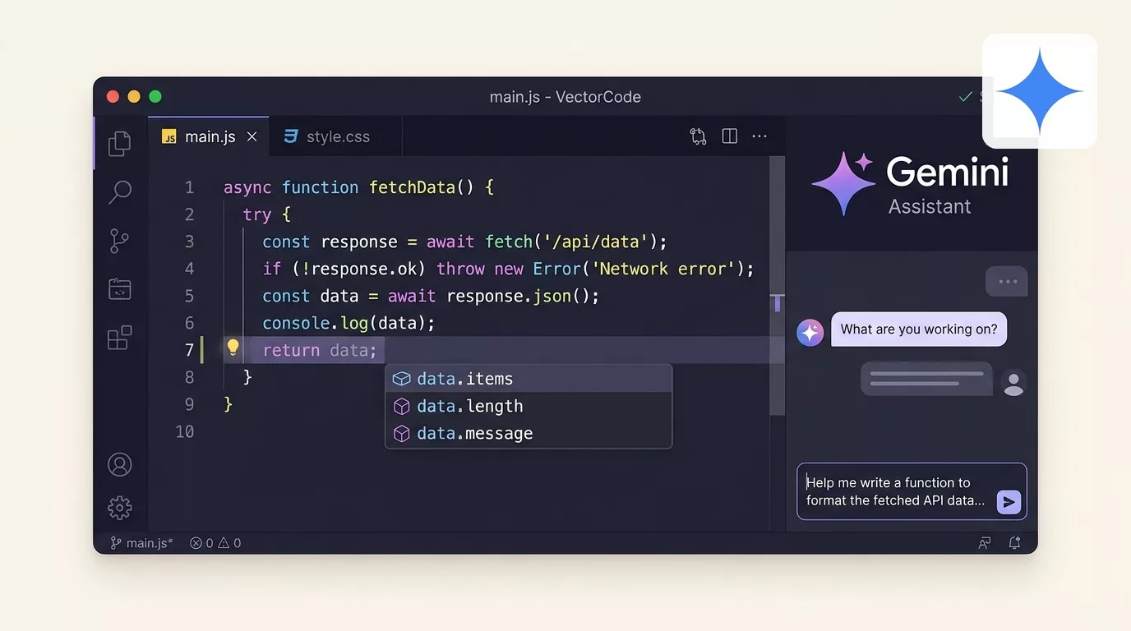The width and height of the screenshot is (1131, 631).
Task: Select the data.items suggestion
Action: [x=529, y=379]
